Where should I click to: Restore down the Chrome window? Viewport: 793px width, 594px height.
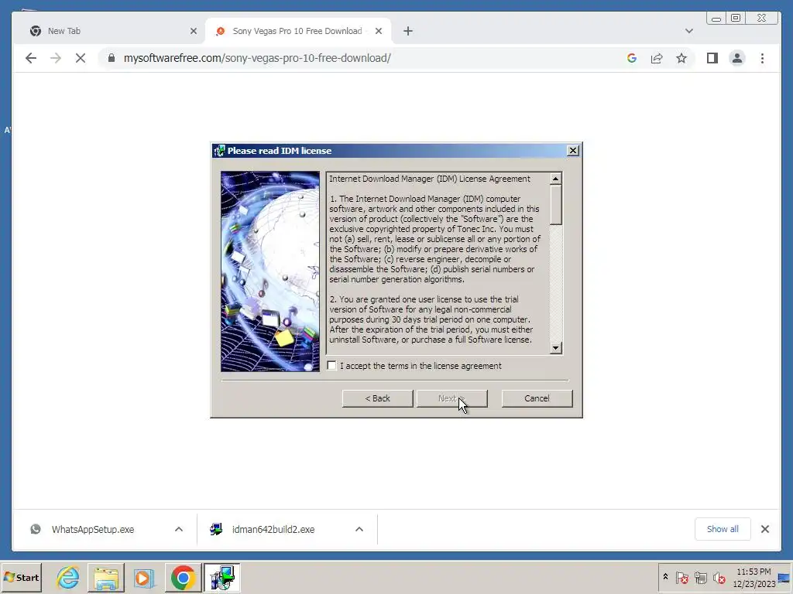pos(736,19)
